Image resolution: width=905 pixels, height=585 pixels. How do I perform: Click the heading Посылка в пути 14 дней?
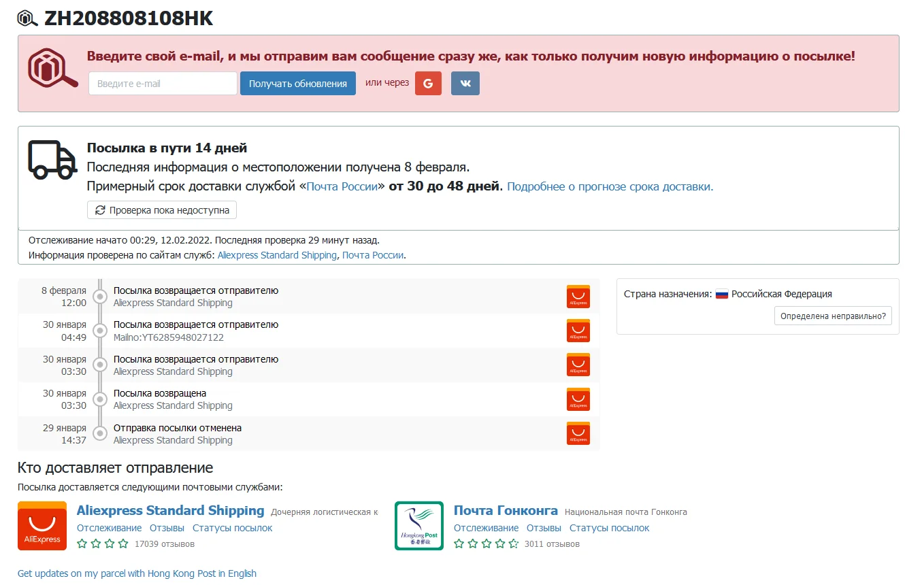pos(167,148)
